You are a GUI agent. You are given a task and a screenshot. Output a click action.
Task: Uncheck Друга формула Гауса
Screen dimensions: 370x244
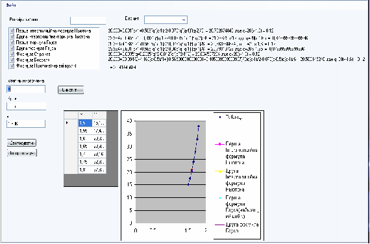(x=12, y=49)
